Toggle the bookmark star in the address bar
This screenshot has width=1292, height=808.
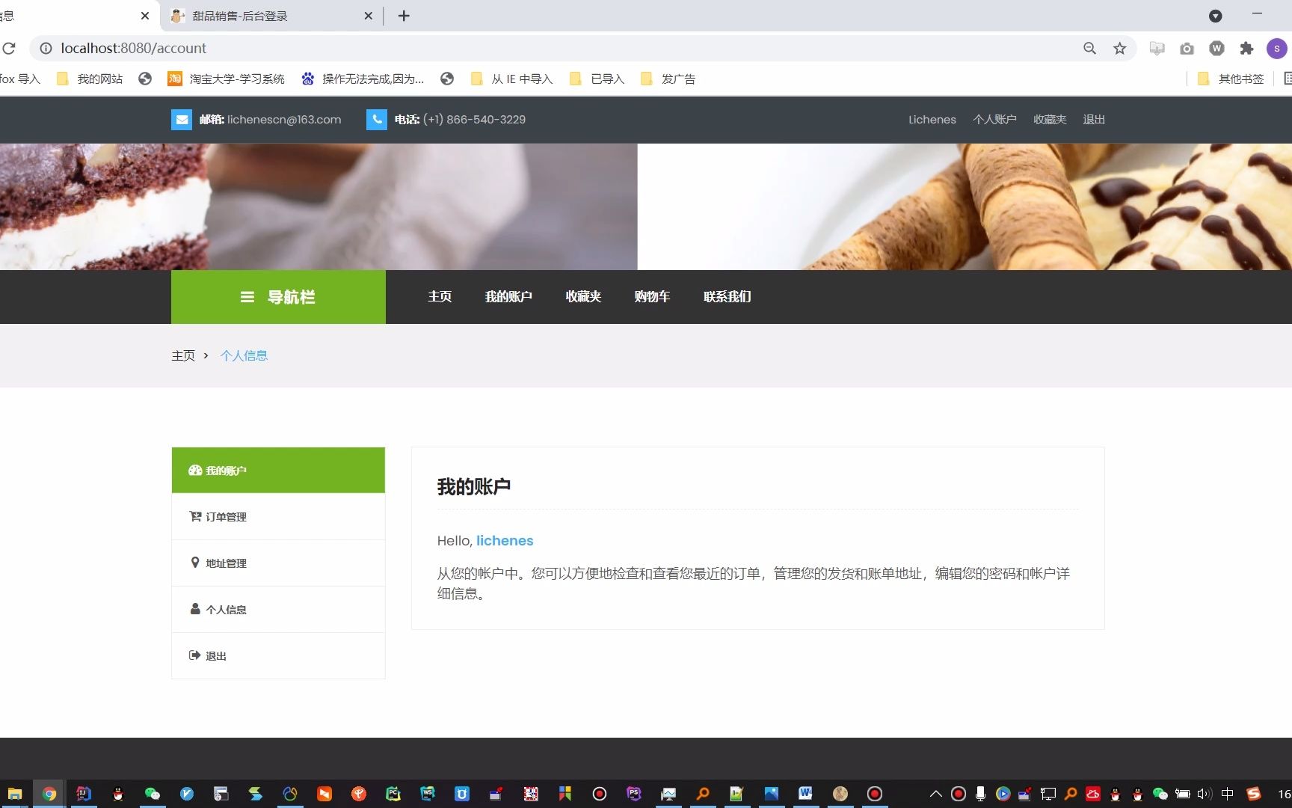pos(1119,48)
